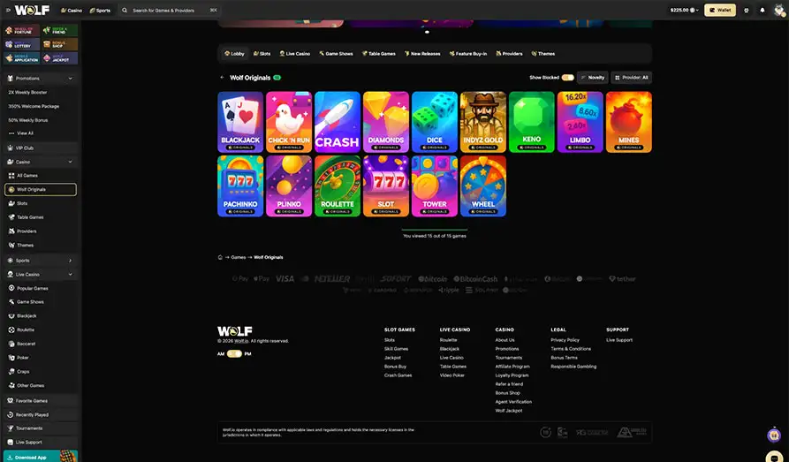Collapse the Promotions sidebar section
789x462 pixels.
click(70, 79)
